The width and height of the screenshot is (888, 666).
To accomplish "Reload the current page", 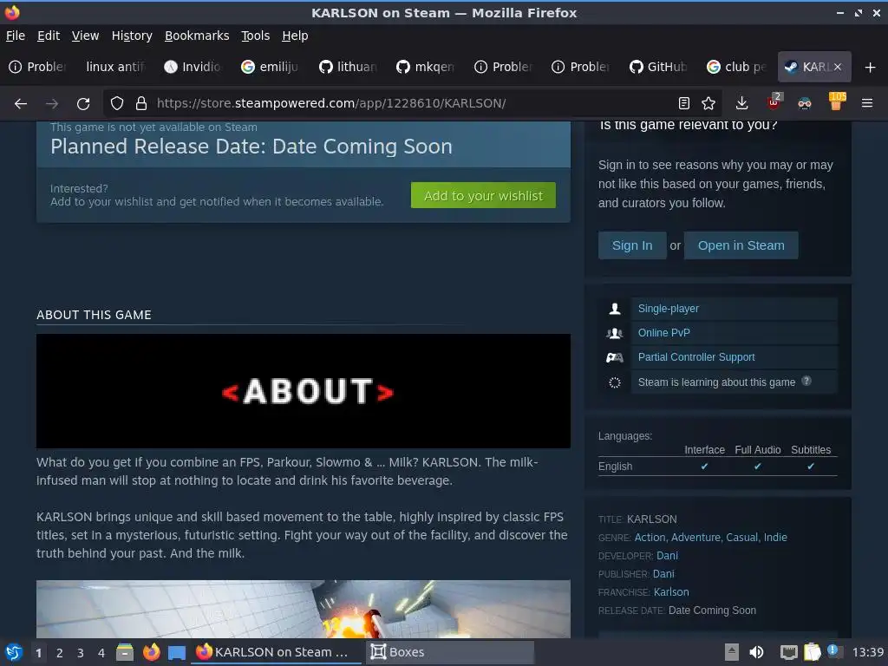I will point(83,104).
